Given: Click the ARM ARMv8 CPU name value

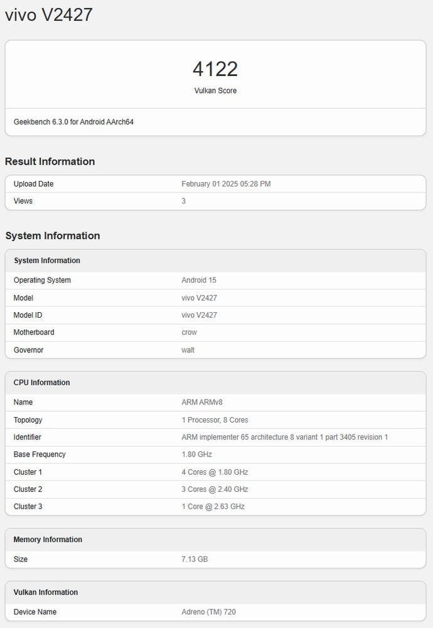Looking at the screenshot, I should click(x=202, y=402).
